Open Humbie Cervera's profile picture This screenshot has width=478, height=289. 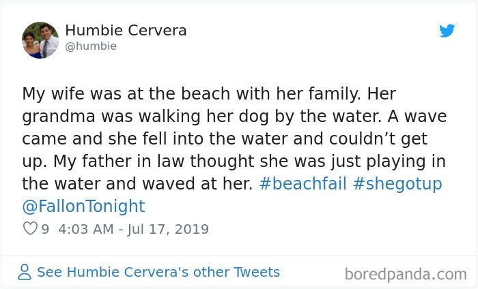coord(40,40)
